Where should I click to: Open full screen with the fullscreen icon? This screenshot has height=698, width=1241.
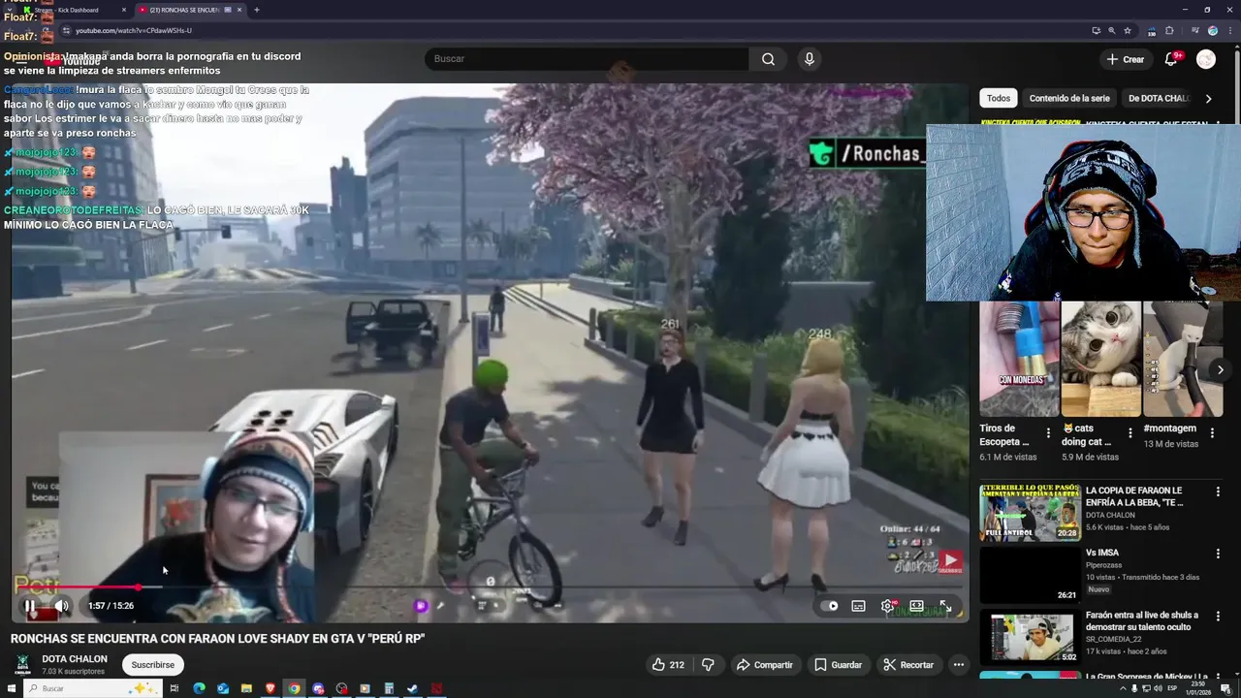(x=945, y=606)
